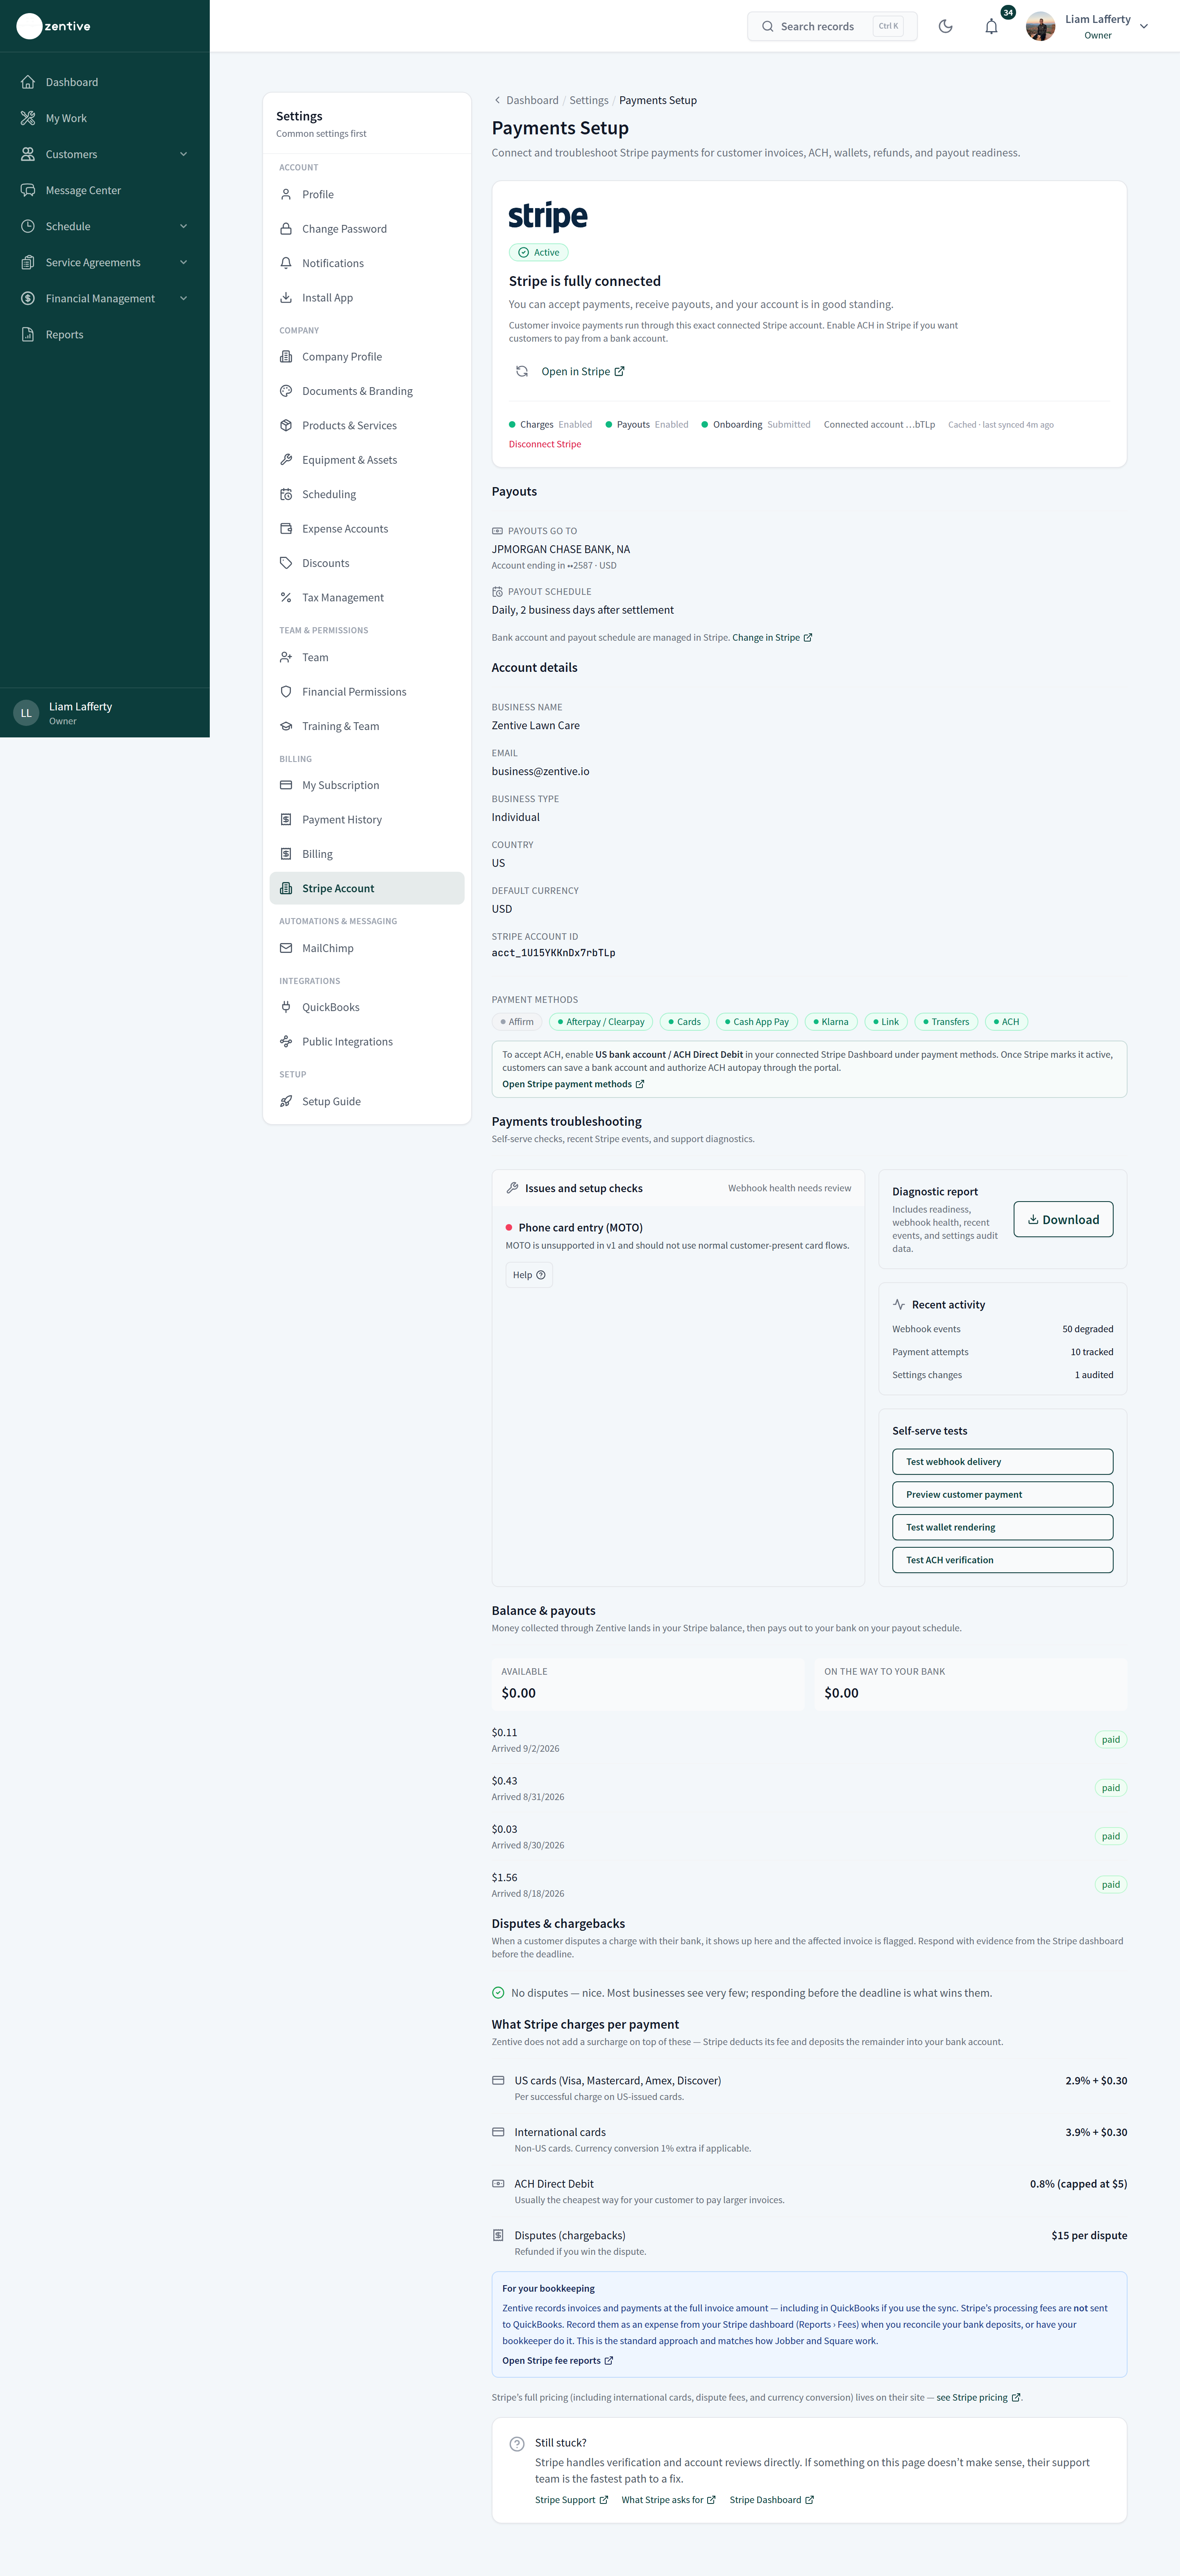Open Public Integrations settings item
This screenshot has width=1180, height=2576.
(x=367, y=1042)
